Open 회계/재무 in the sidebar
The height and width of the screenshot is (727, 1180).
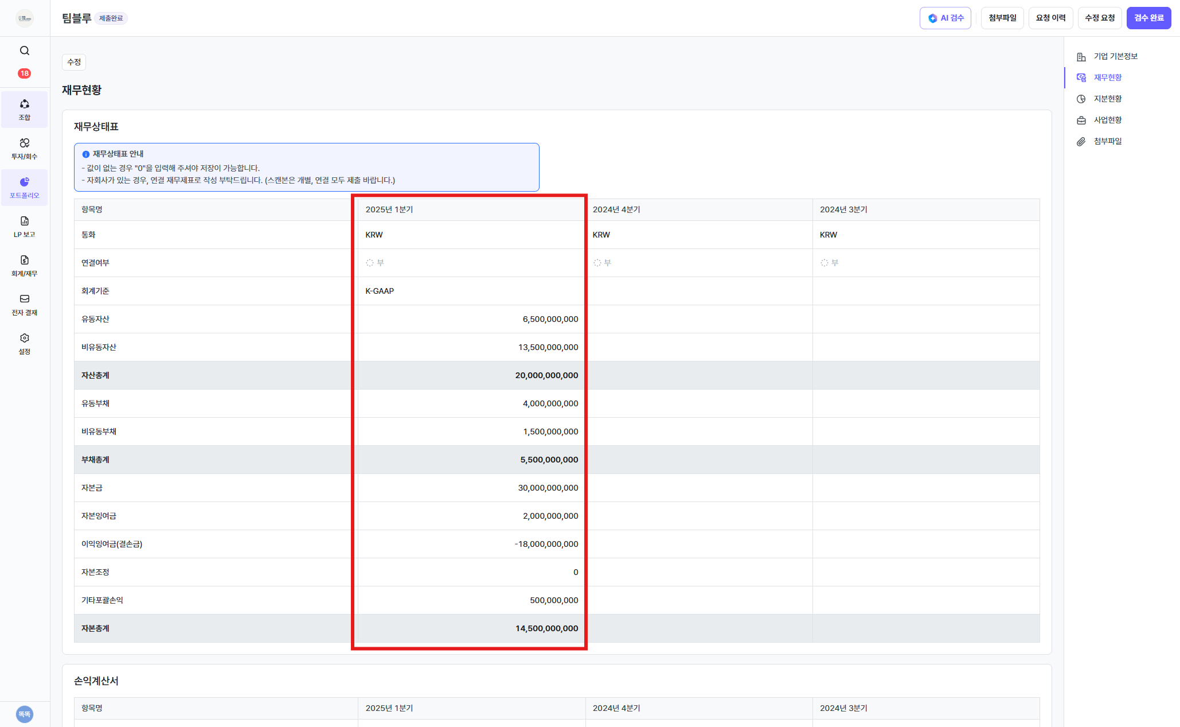click(x=24, y=265)
